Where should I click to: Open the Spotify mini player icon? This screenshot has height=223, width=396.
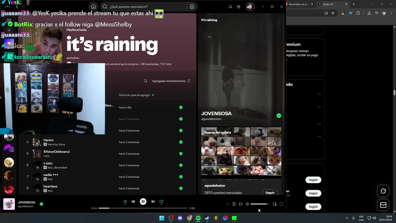tap(275, 204)
